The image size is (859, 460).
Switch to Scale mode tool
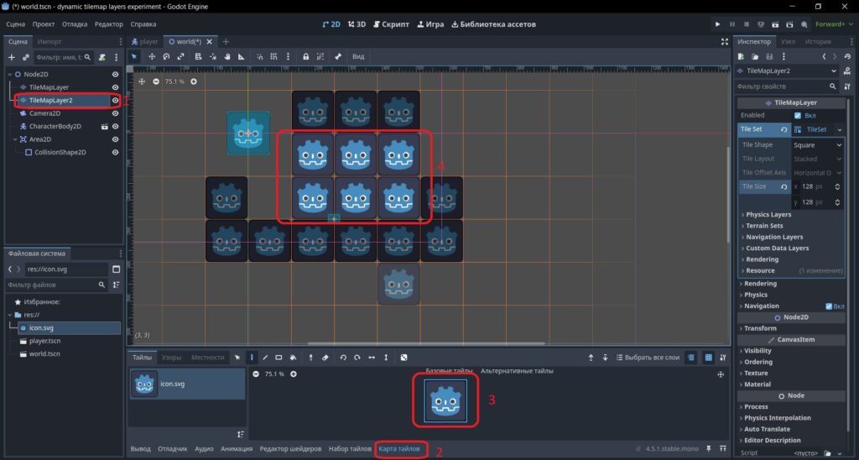click(x=180, y=56)
